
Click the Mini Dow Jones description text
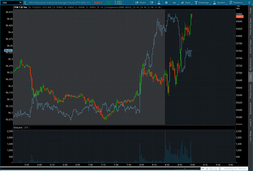pyautogui.click(x=60, y=2)
